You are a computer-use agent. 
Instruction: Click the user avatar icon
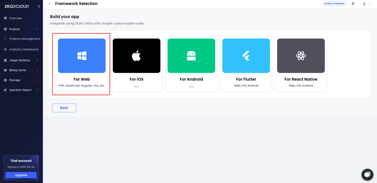[x=364, y=4]
